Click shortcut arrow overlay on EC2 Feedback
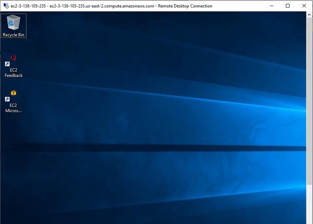This screenshot has width=313, height=224. pos(7,64)
